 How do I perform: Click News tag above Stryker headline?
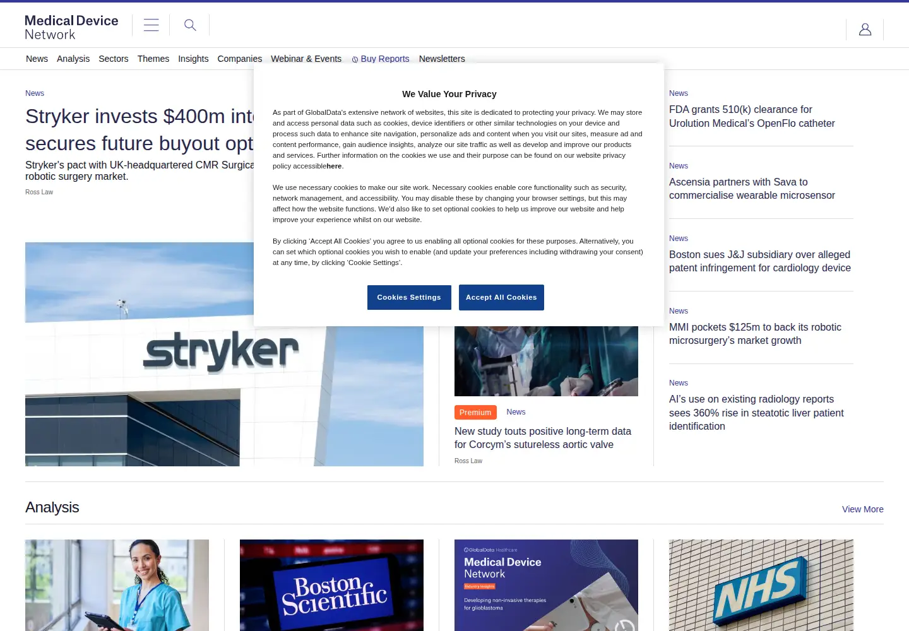pyautogui.click(x=35, y=93)
